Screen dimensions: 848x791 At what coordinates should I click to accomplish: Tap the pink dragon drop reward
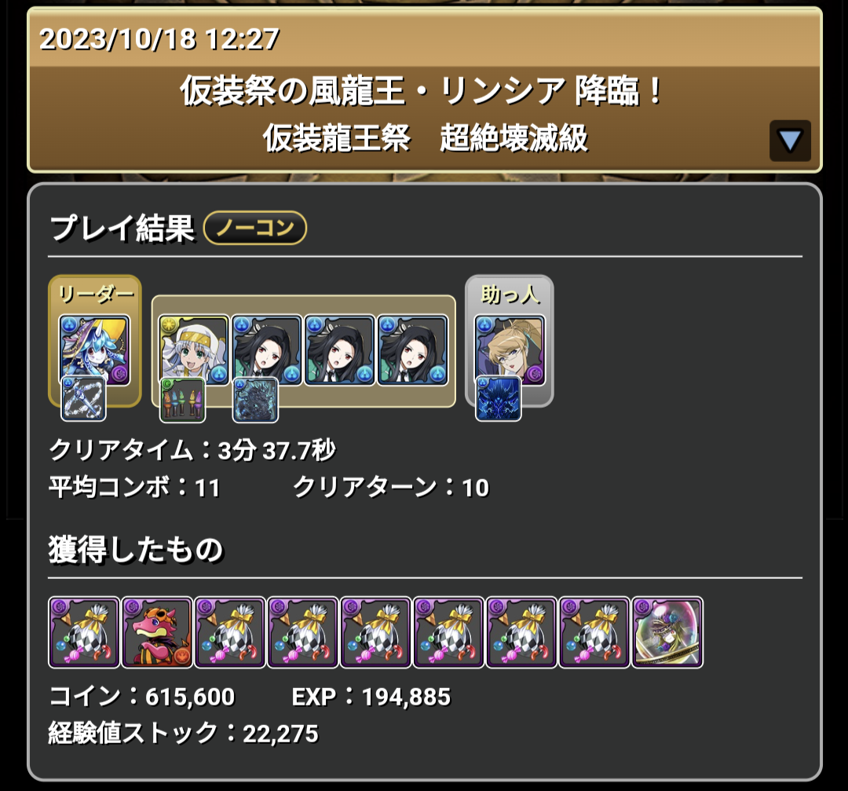[x=157, y=632]
